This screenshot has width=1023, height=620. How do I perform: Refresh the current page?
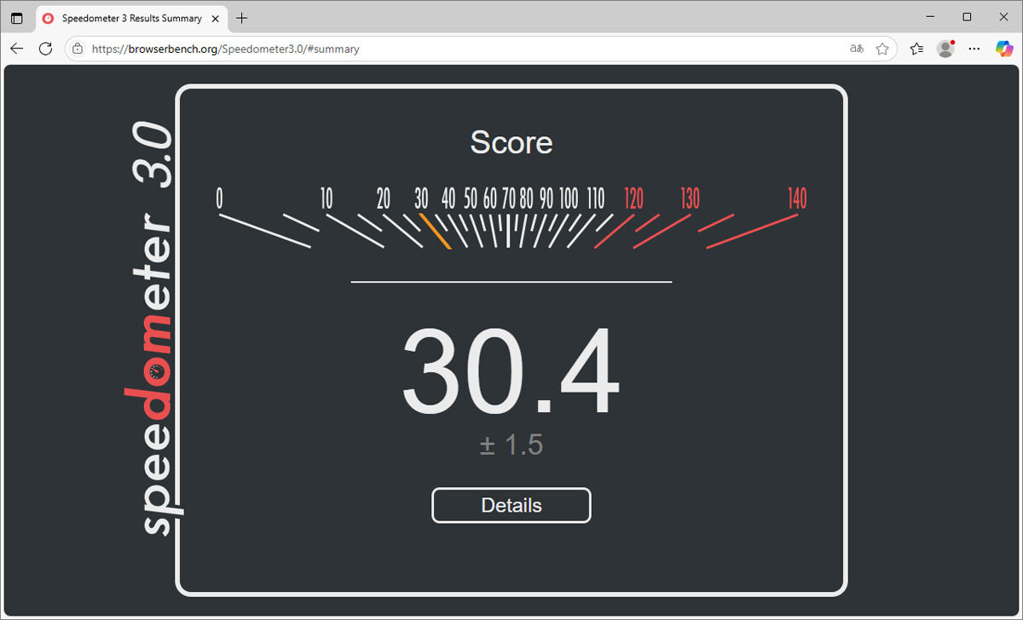pyautogui.click(x=46, y=49)
